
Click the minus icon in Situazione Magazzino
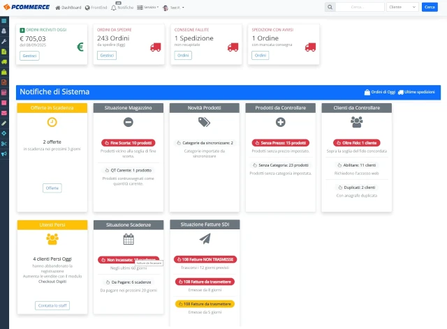coord(129,123)
